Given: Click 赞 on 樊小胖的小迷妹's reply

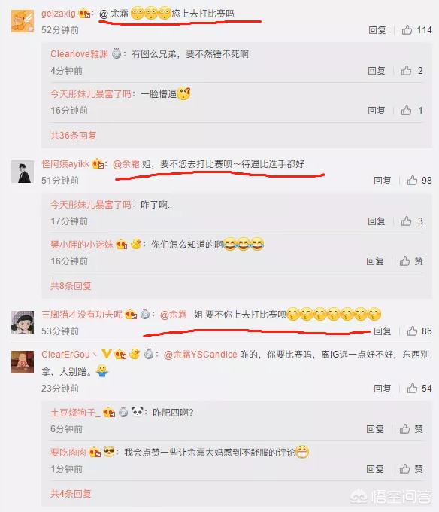Looking at the screenshot, I should click(411, 261).
